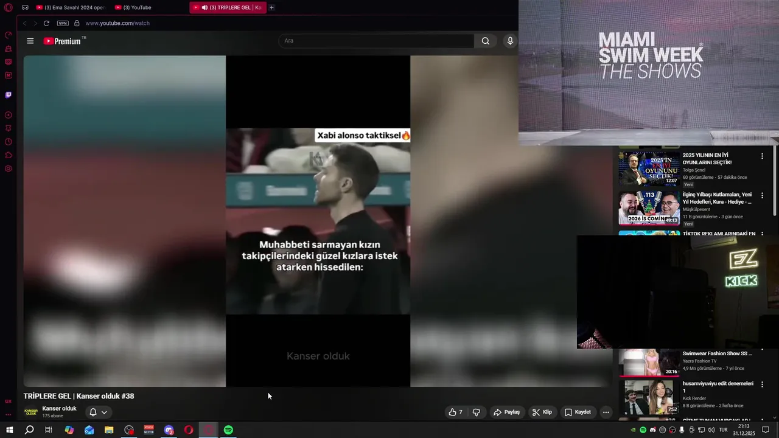This screenshot has height=438, width=779.
Task: Open History clock icon in Opera sidebar
Action: pyautogui.click(x=9, y=142)
